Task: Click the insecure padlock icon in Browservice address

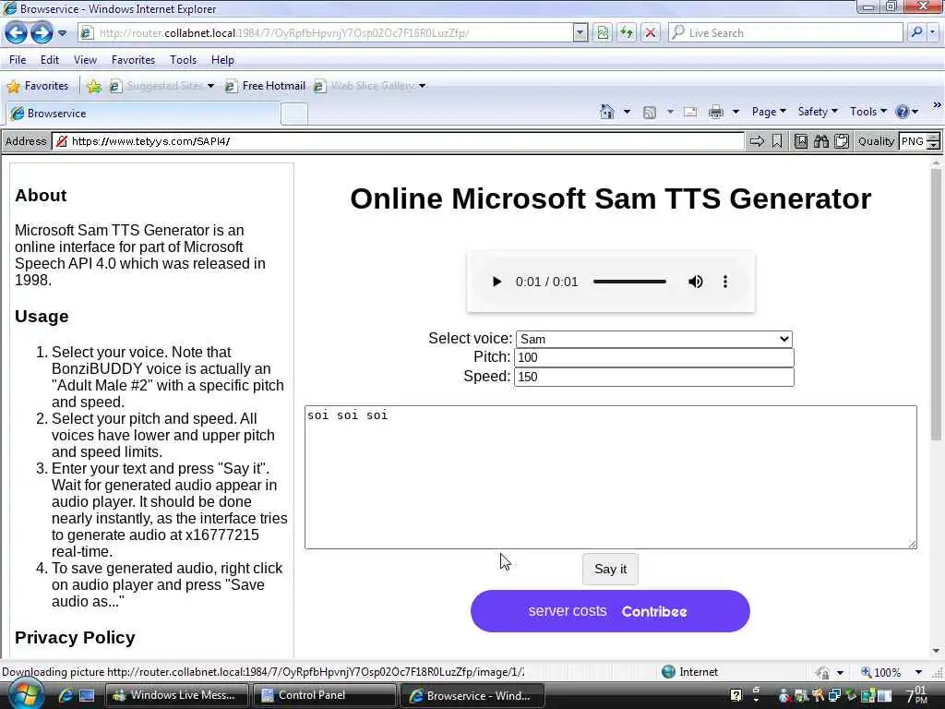Action: (x=61, y=141)
